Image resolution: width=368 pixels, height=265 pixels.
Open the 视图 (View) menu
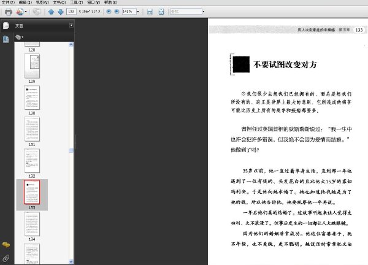pyautogui.click(x=42, y=2)
